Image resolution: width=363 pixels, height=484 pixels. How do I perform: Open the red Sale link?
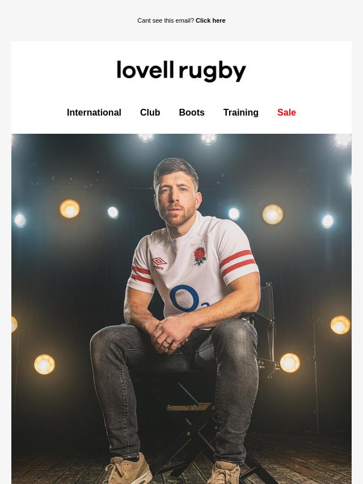tap(286, 112)
